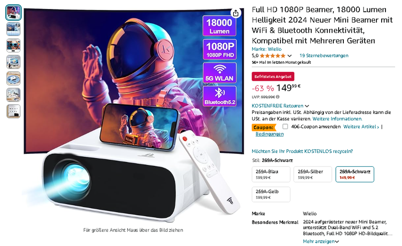Choose the 269A-Blau style option

point(271,174)
